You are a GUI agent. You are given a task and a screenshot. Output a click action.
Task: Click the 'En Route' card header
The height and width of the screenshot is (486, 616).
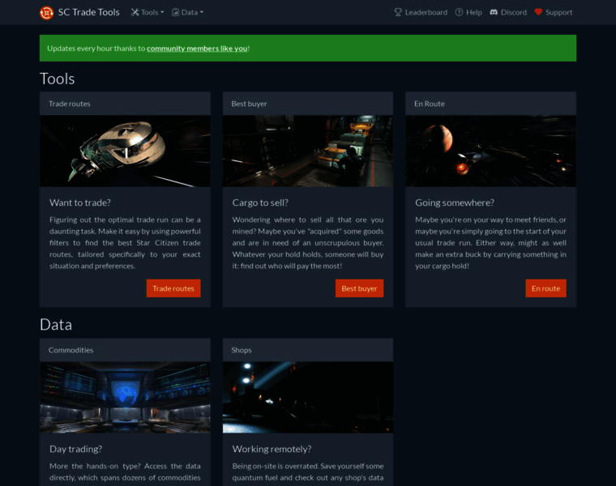tap(490, 104)
